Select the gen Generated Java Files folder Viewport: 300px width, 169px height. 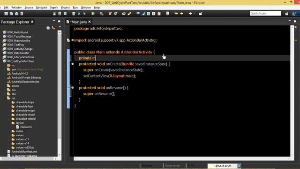[x=27, y=69]
